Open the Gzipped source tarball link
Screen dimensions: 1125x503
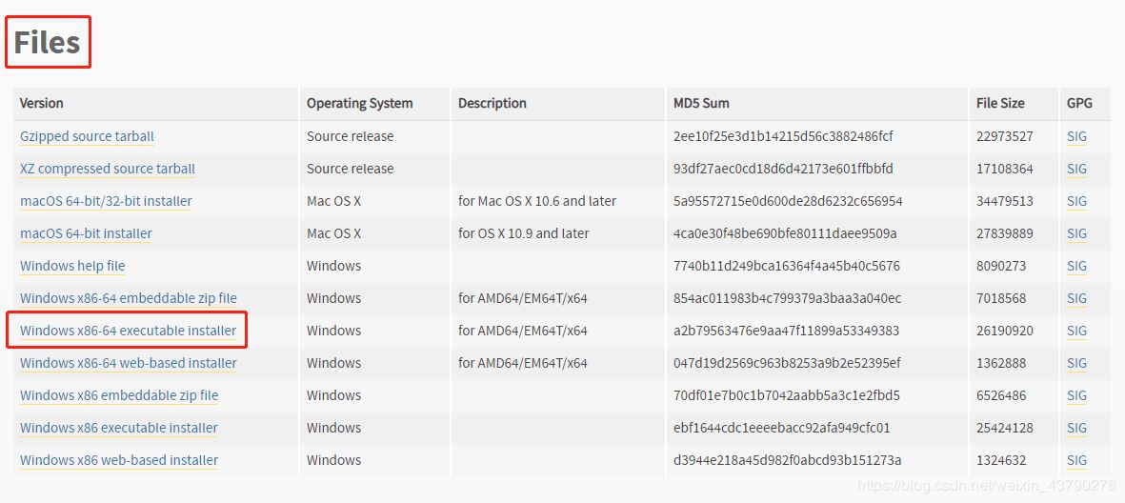click(87, 136)
